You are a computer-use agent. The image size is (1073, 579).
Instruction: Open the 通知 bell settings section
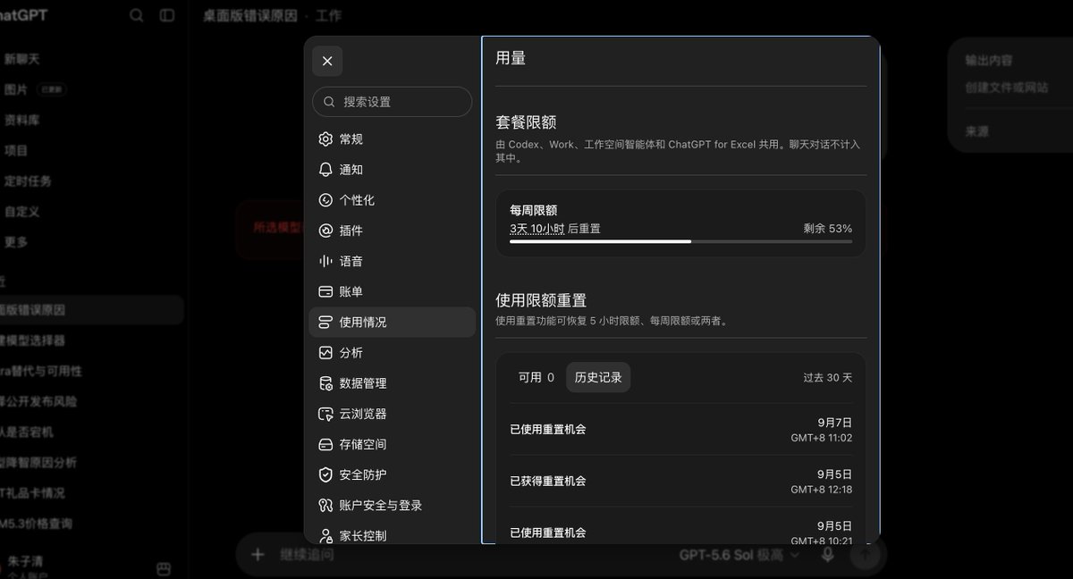[392, 170]
